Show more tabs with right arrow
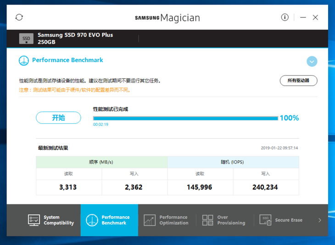 tap(319, 220)
